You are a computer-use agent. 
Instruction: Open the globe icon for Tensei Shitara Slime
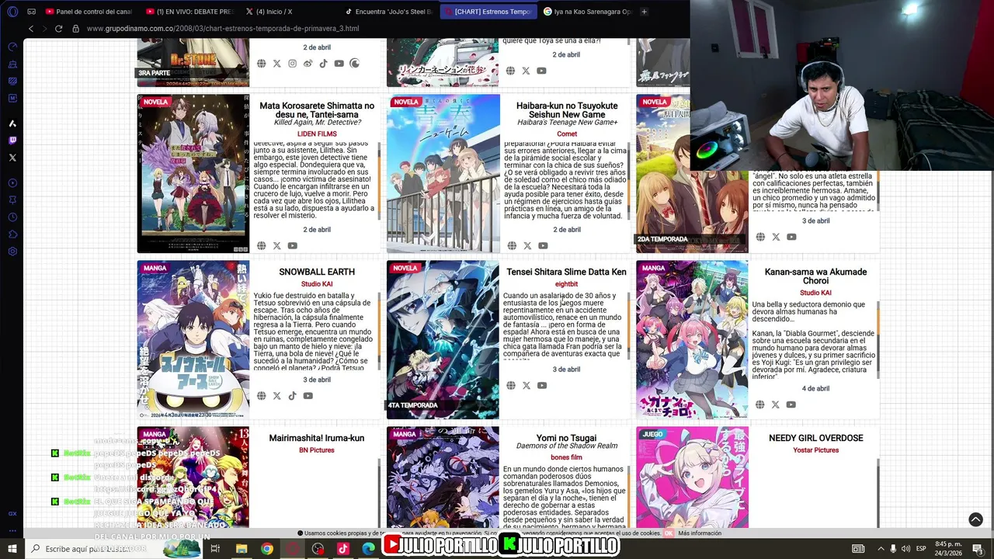(511, 385)
